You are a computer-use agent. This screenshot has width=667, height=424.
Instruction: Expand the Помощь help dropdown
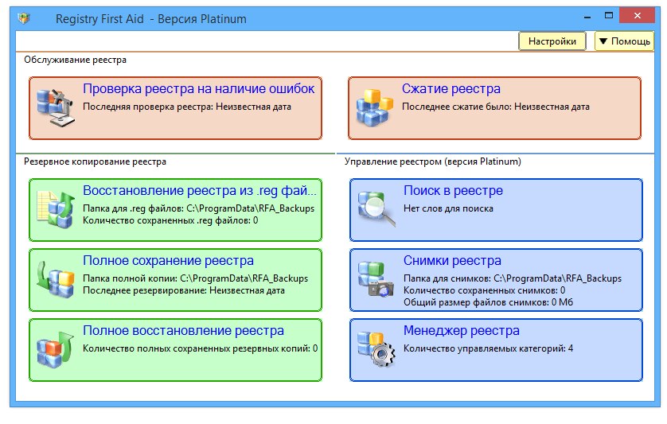[x=624, y=41]
